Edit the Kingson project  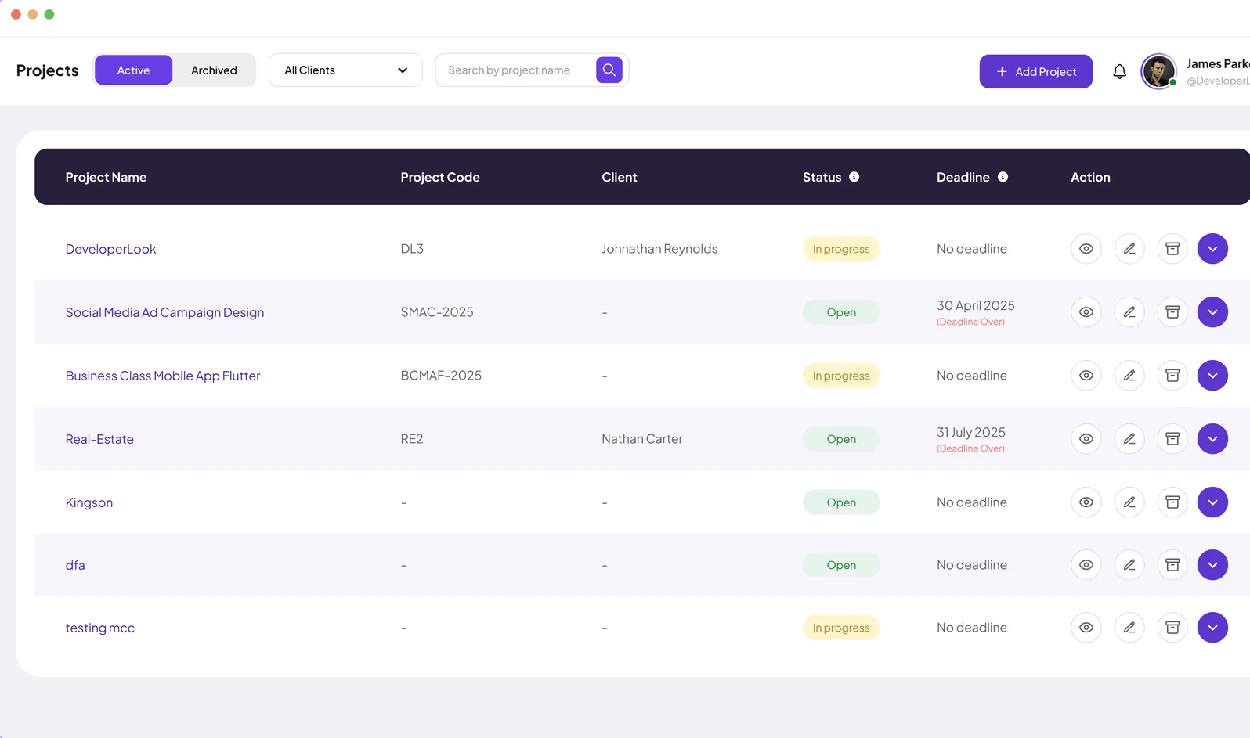(1129, 502)
